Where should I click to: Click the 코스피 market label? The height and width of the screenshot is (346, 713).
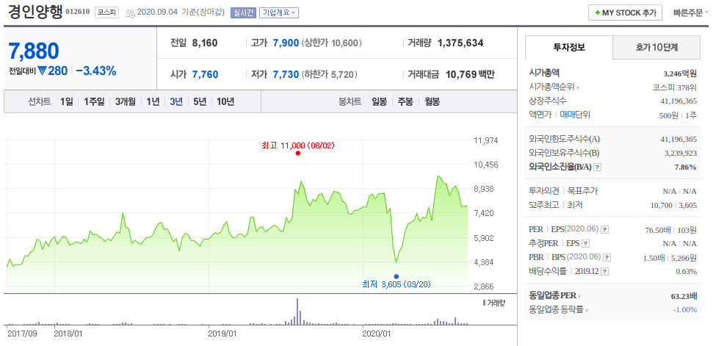107,12
